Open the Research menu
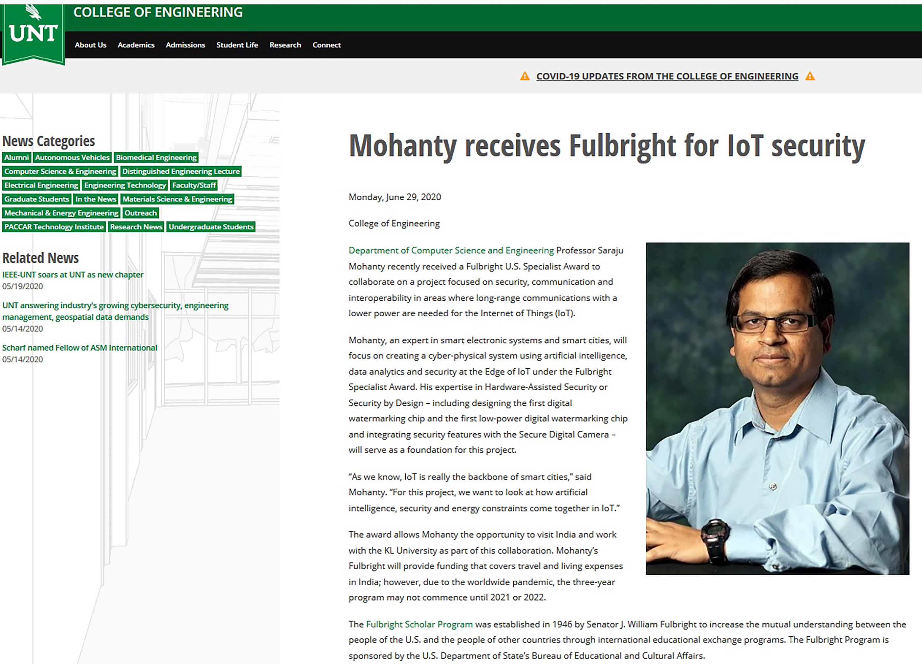The height and width of the screenshot is (664, 922). (x=285, y=45)
